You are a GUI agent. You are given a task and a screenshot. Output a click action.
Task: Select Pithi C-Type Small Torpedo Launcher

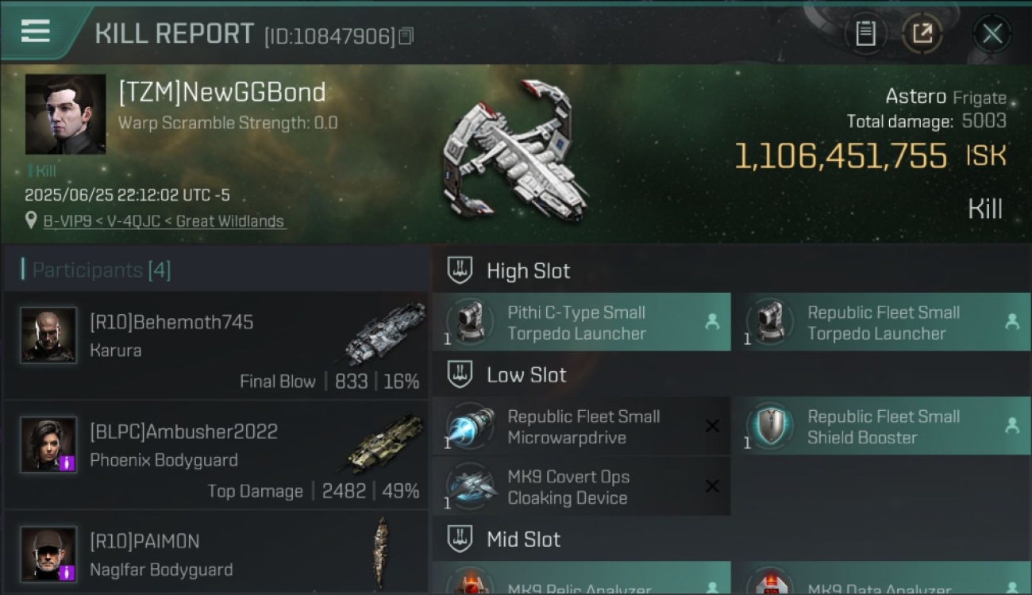(x=581, y=322)
